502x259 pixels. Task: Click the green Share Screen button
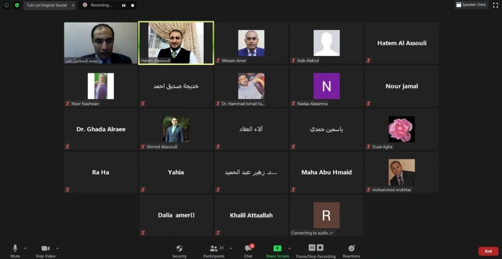pyautogui.click(x=277, y=250)
